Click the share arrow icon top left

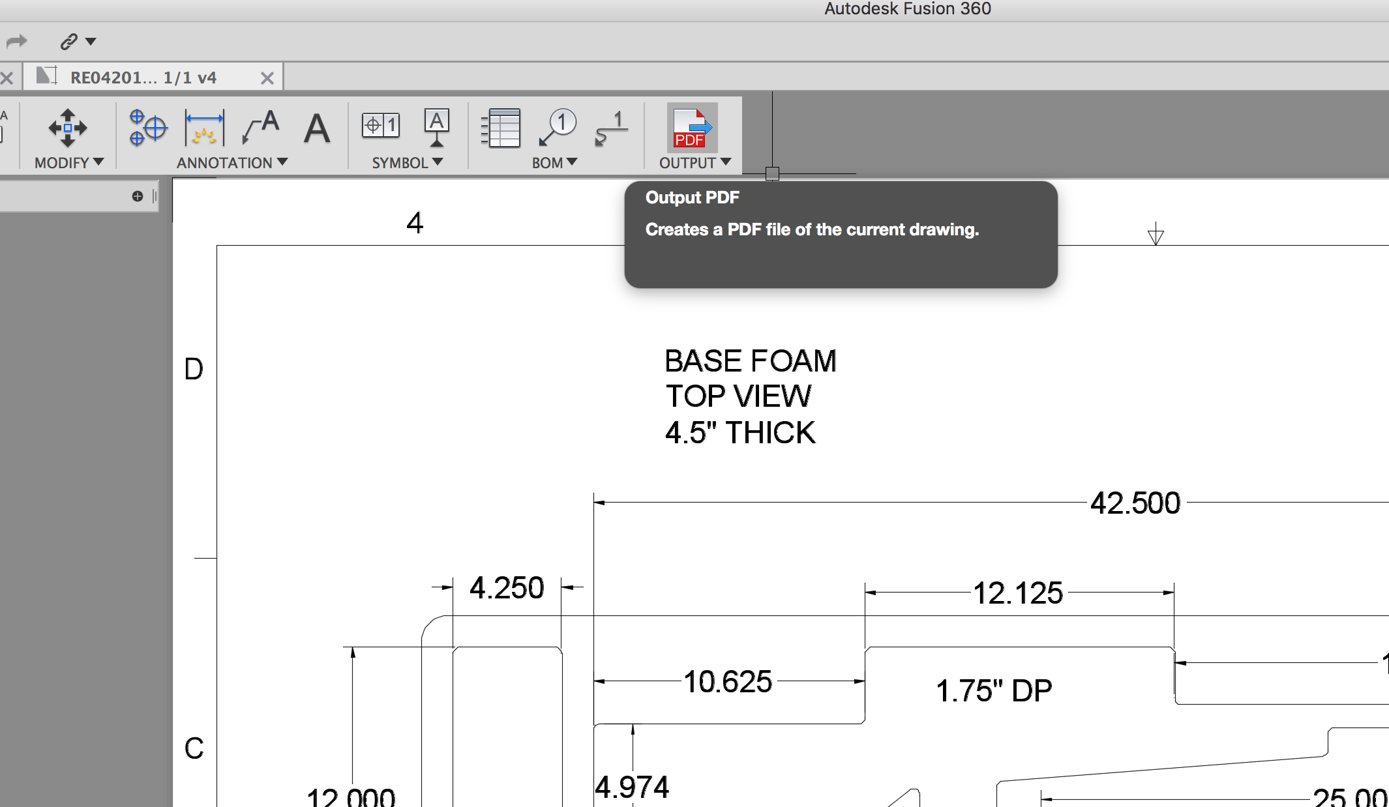(x=16, y=40)
